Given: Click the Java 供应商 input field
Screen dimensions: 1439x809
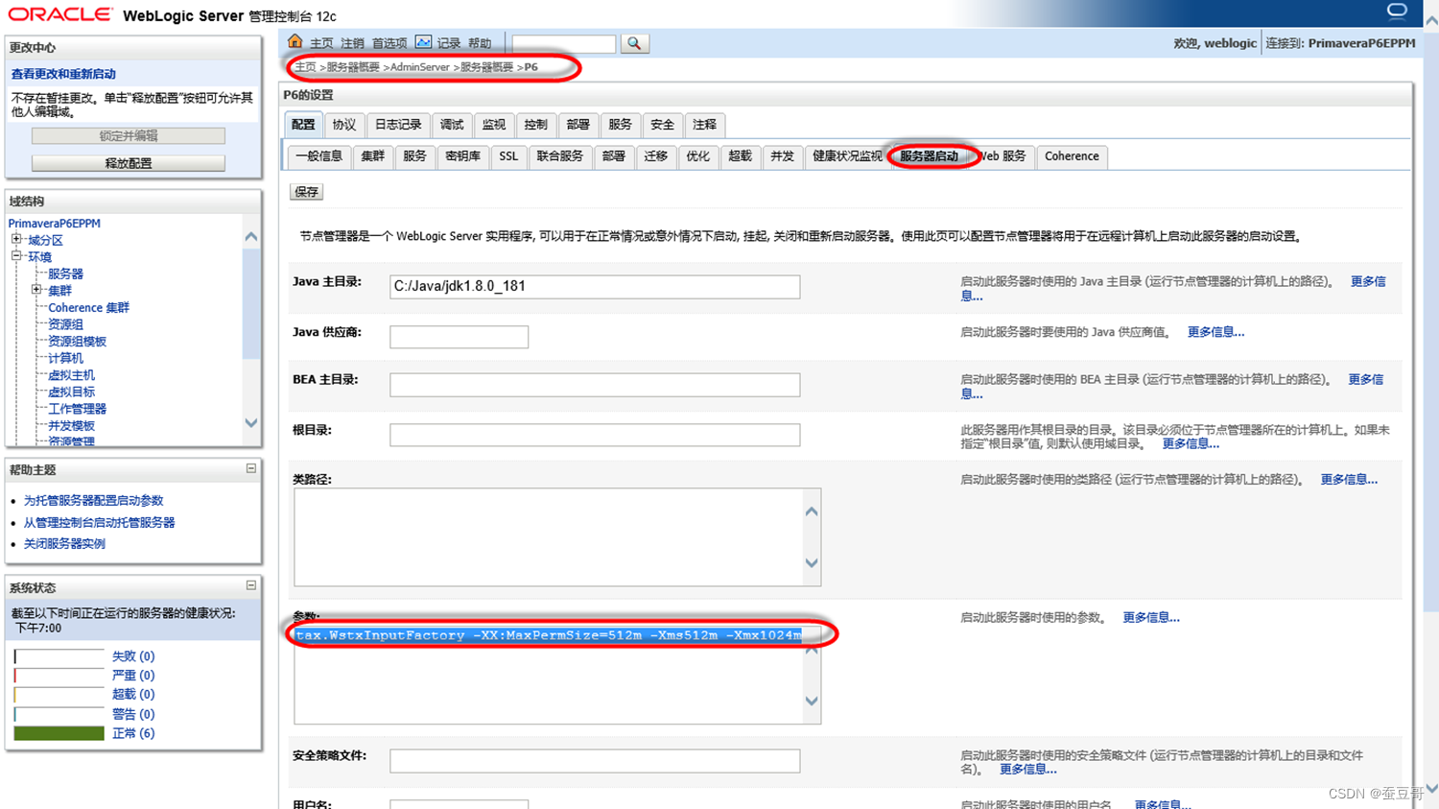Looking at the screenshot, I should click(x=459, y=337).
